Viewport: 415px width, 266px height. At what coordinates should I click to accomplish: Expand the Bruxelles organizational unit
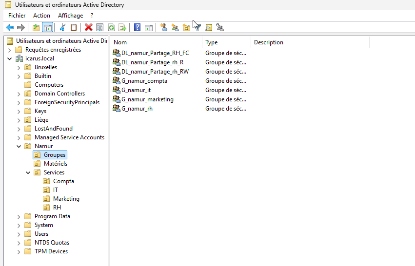click(19, 68)
